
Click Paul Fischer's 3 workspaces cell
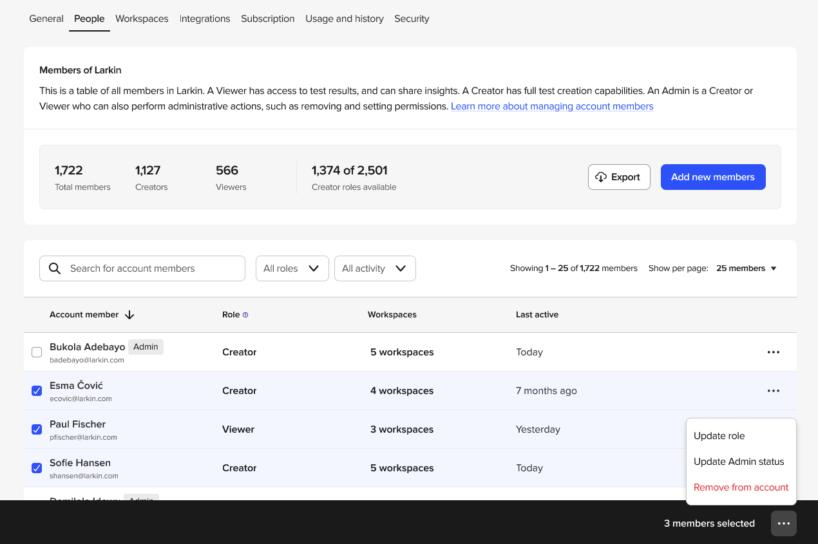pyautogui.click(x=402, y=429)
